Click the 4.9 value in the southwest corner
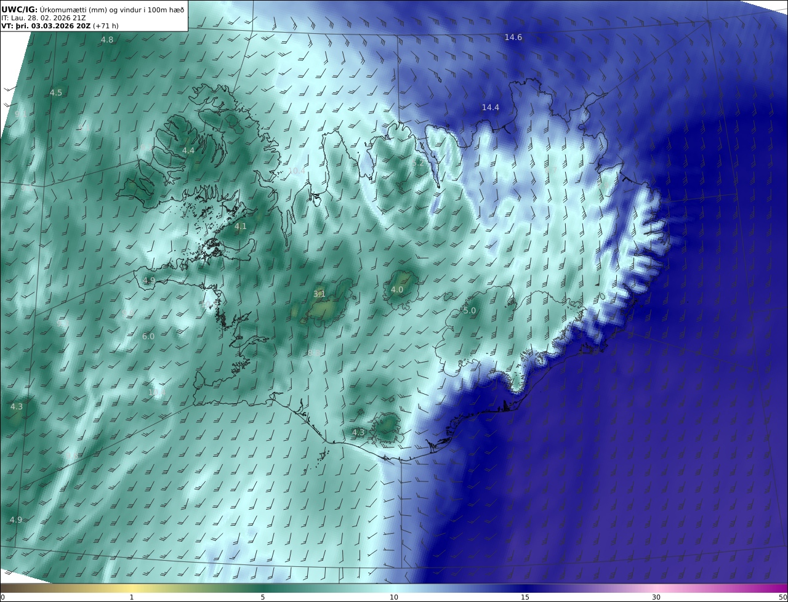 pos(15,520)
